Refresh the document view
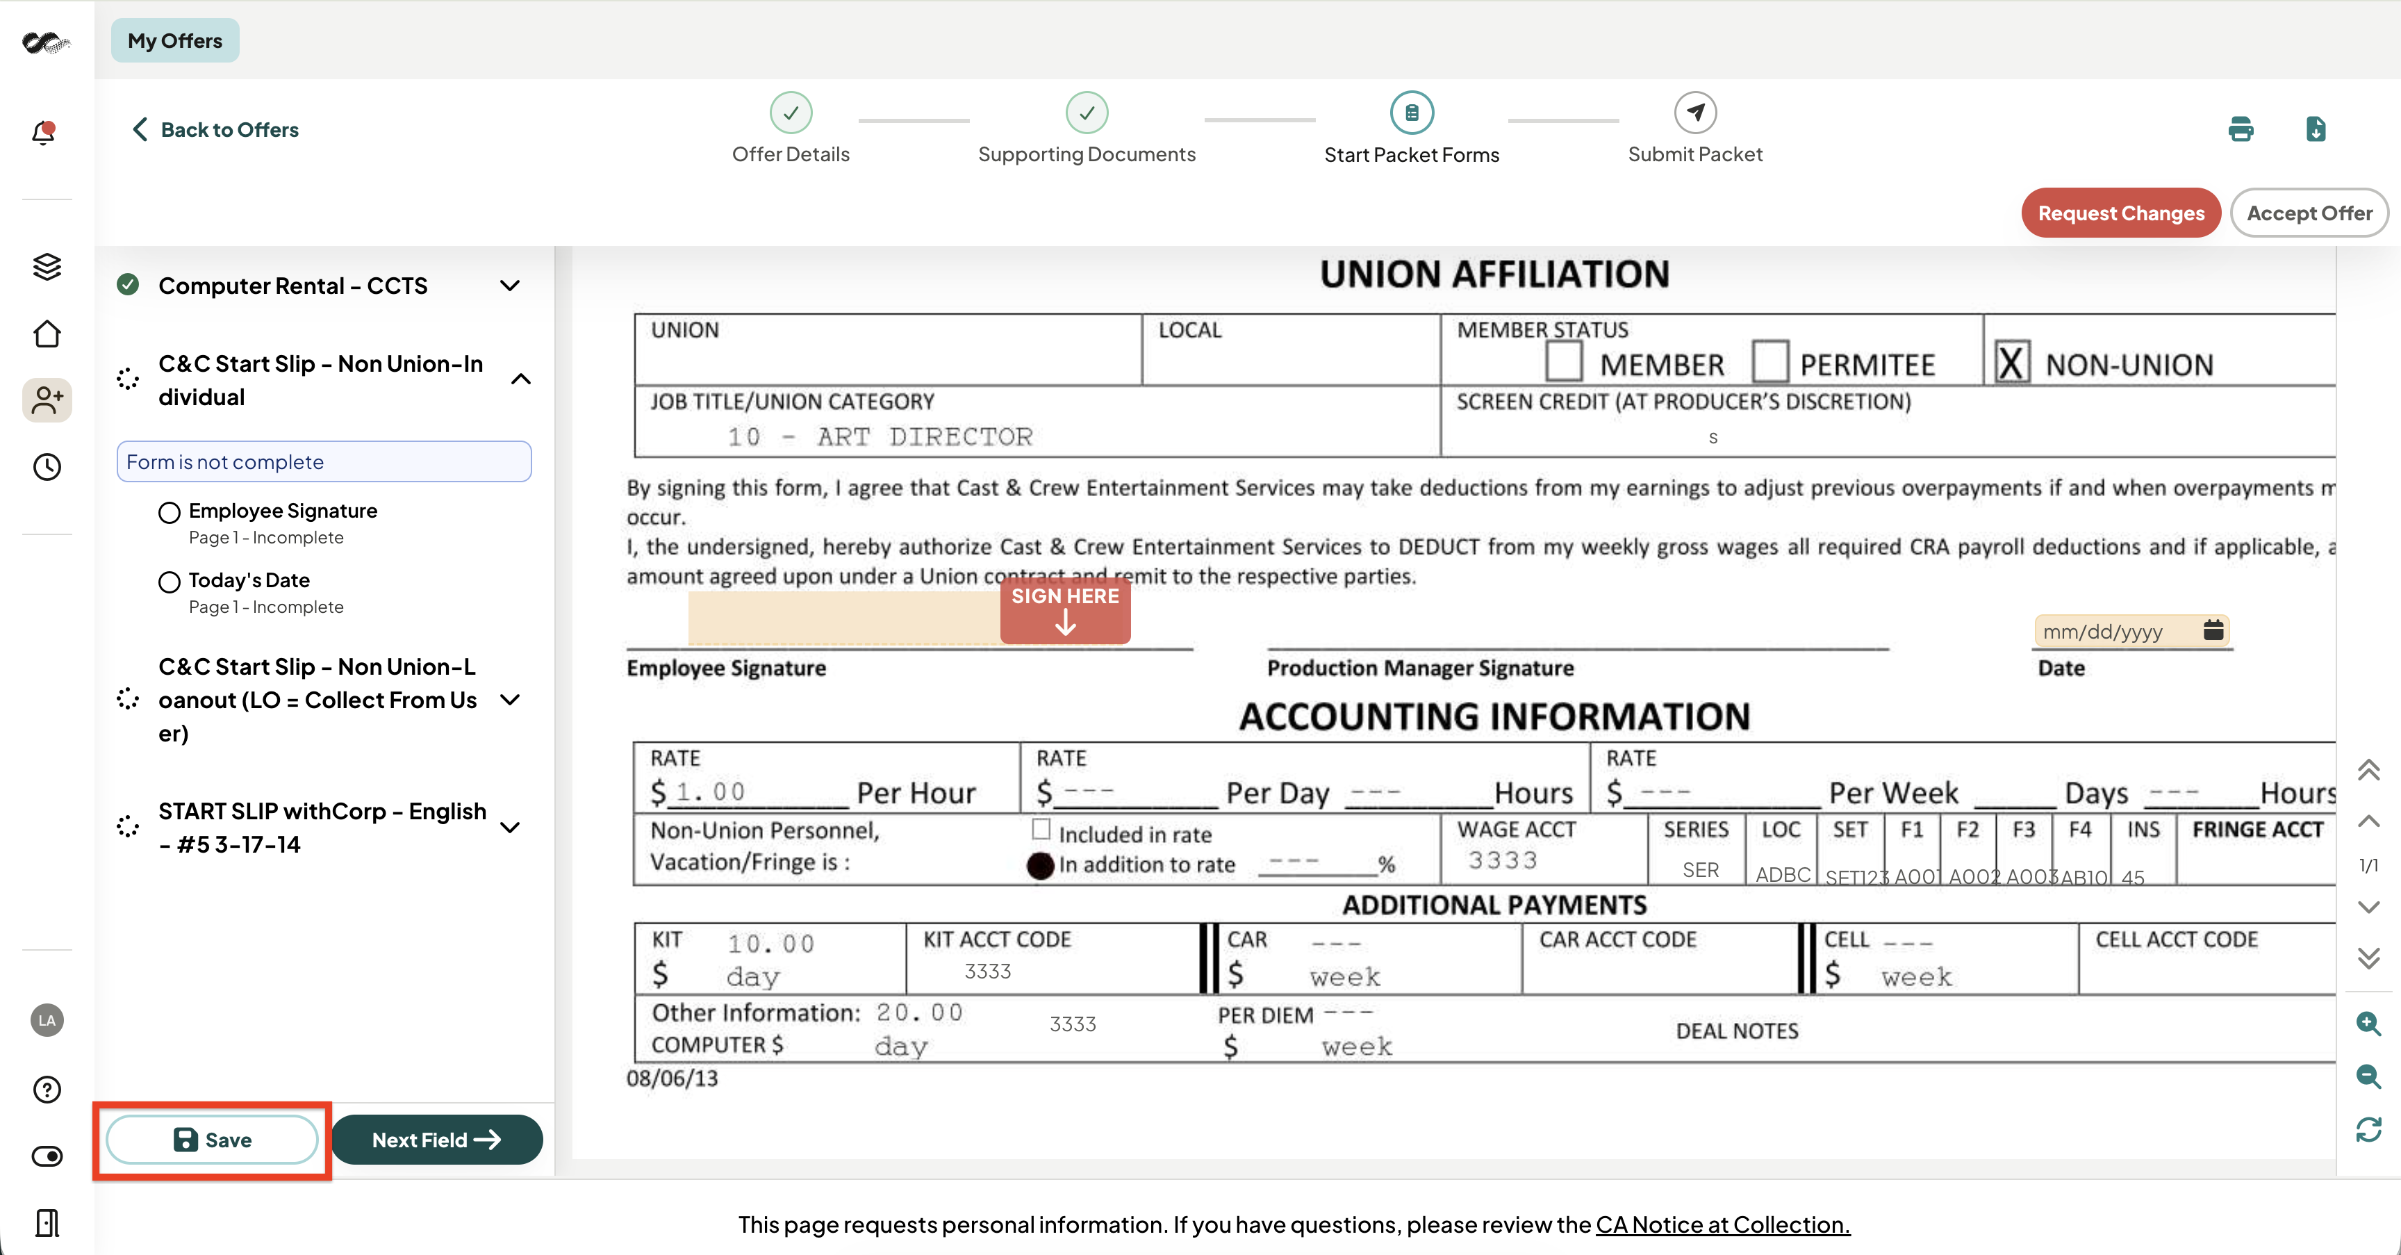The width and height of the screenshot is (2401, 1255). click(x=2368, y=1129)
